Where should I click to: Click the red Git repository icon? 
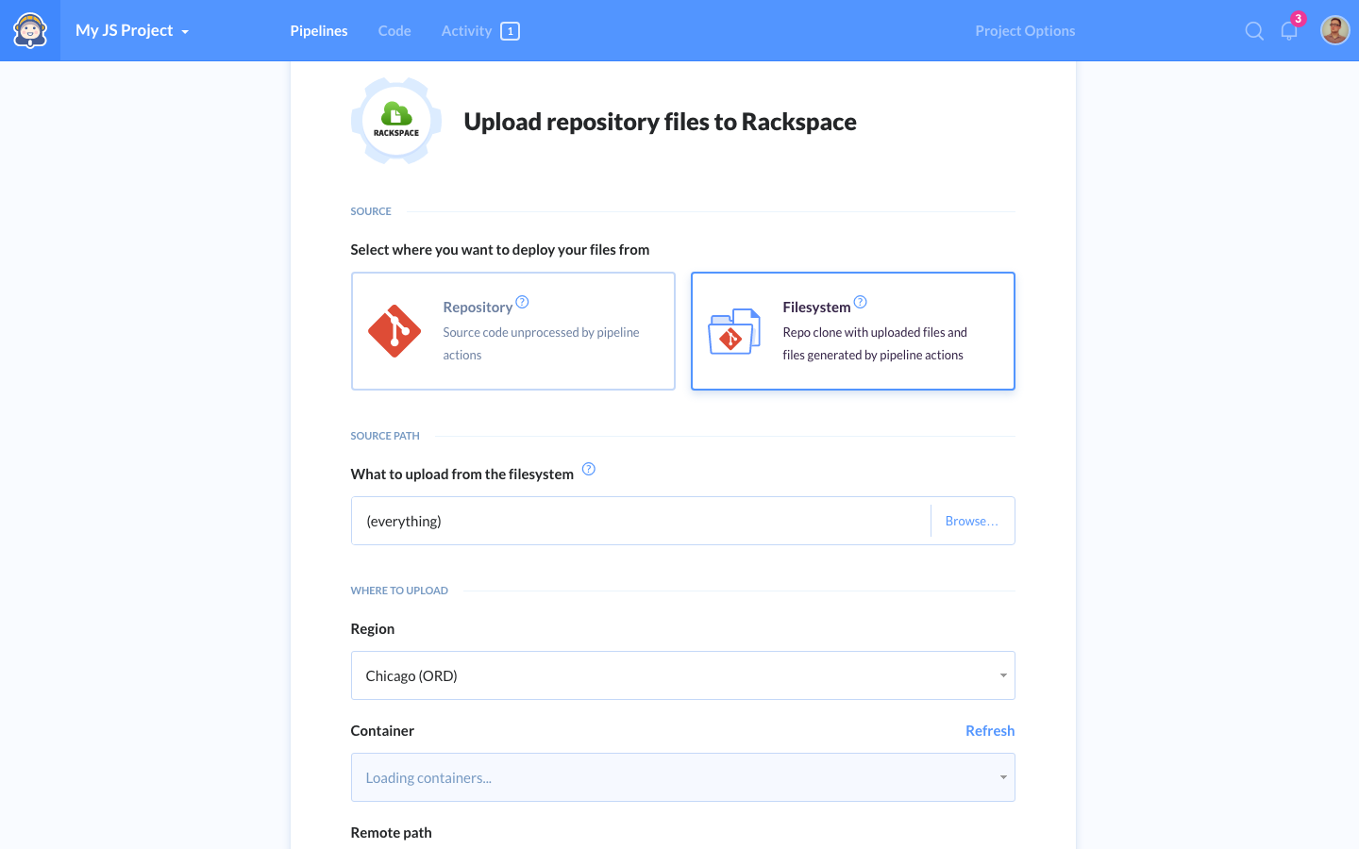(x=394, y=331)
